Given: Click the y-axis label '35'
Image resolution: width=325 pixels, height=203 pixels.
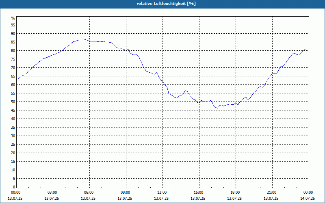Looking at the screenshot, I should point(13,127).
